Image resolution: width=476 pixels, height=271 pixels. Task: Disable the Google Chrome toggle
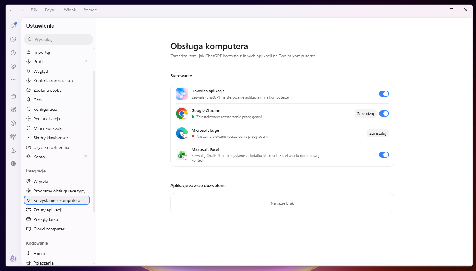click(x=384, y=114)
